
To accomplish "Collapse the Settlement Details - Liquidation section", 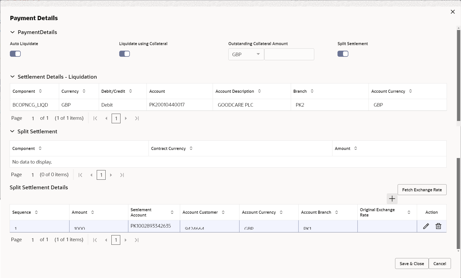I will pyautogui.click(x=12, y=77).
